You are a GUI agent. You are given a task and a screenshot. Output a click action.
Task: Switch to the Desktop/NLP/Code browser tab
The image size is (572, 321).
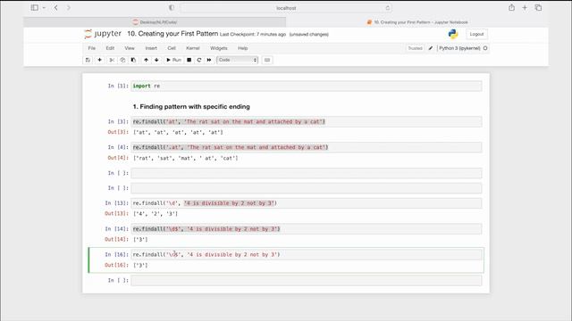(155, 22)
